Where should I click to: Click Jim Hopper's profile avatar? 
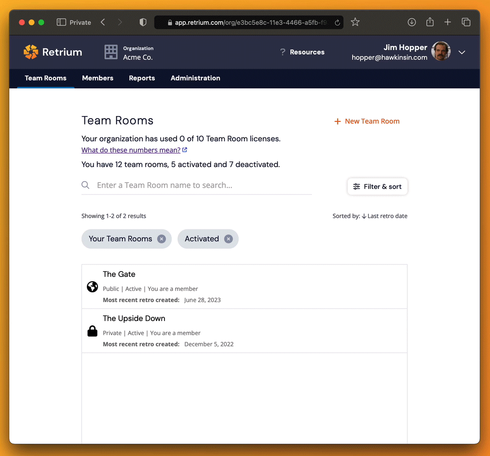point(441,51)
